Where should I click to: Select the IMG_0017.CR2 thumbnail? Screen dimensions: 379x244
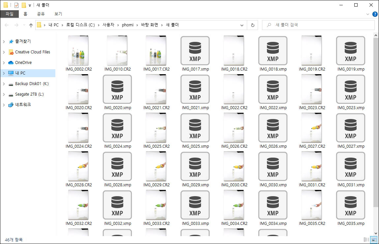156,50
